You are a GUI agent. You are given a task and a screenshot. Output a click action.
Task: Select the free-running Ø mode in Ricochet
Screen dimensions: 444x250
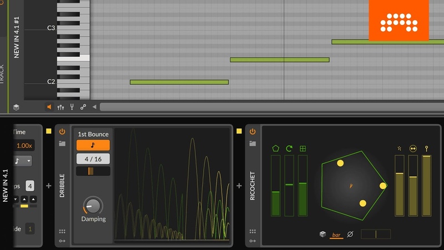pyautogui.click(x=350, y=234)
